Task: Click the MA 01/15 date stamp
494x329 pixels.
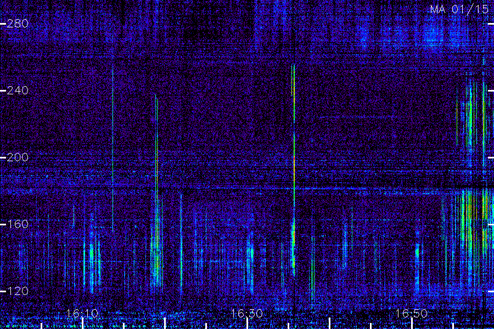Action: pyautogui.click(x=459, y=9)
